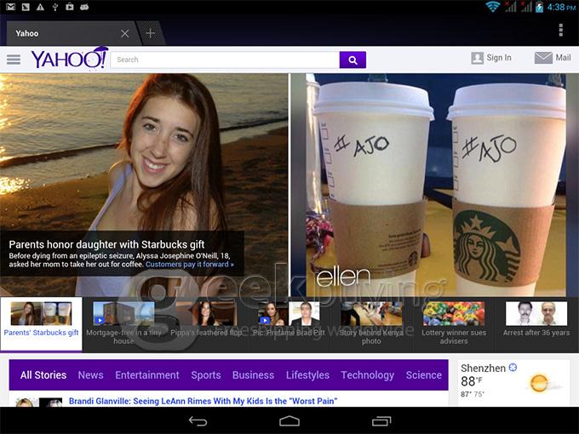Open browser overflow menu (three dots)
579x434 pixels.
pyautogui.click(x=560, y=31)
